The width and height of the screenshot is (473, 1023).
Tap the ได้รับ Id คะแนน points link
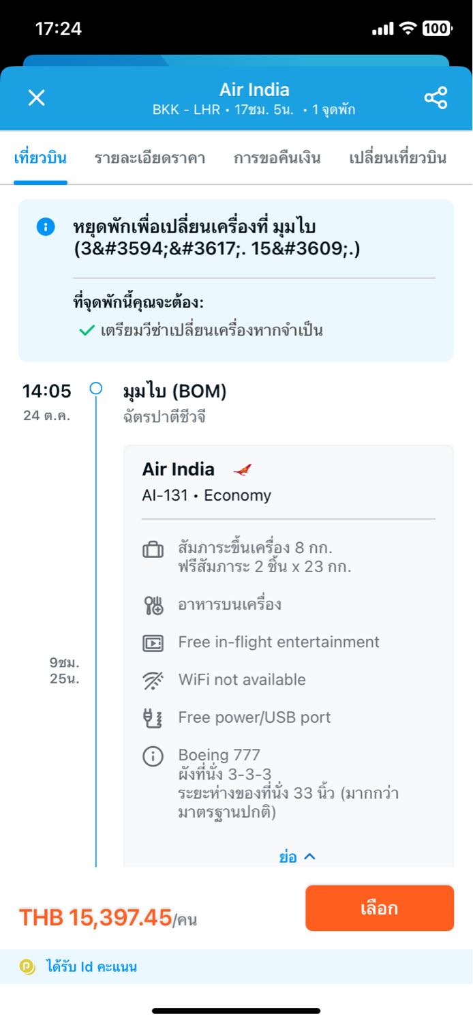91,967
